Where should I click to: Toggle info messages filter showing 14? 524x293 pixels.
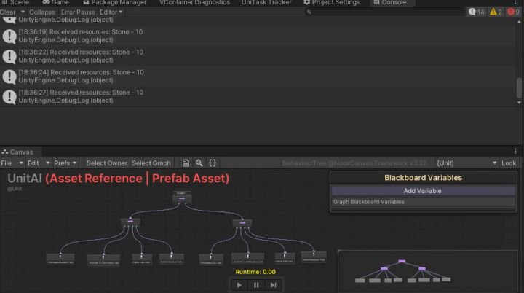pyautogui.click(x=476, y=12)
